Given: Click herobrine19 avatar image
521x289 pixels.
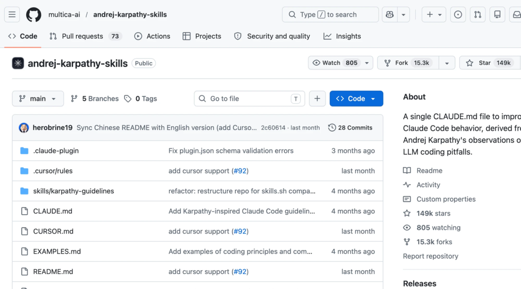Looking at the screenshot, I should [24, 127].
